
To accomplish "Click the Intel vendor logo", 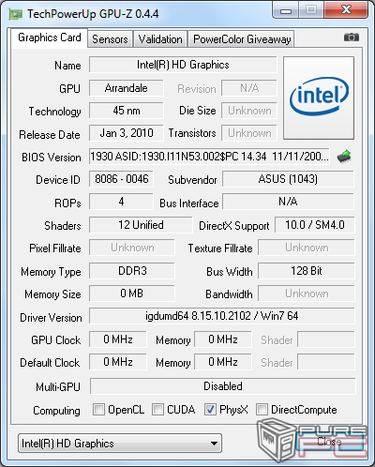I will 319,98.
